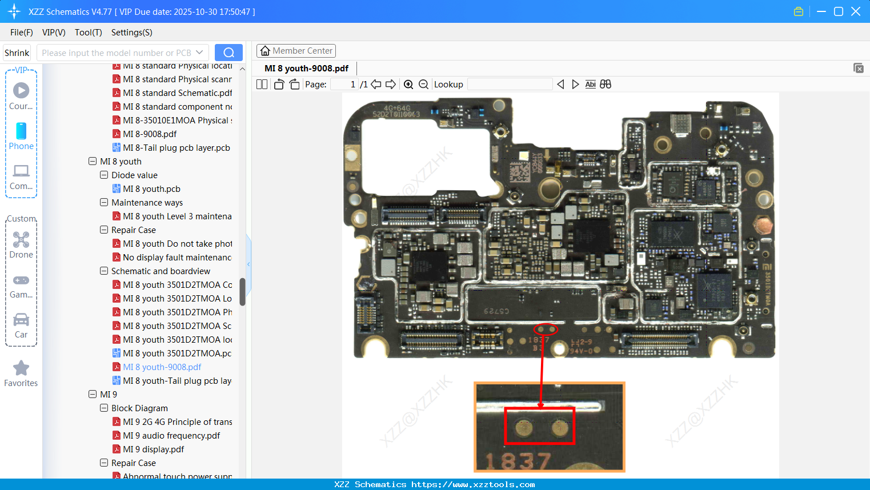This screenshot has width=870, height=490.
Task: Open the xzztools.com link in status bar
Action: (473, 484)
